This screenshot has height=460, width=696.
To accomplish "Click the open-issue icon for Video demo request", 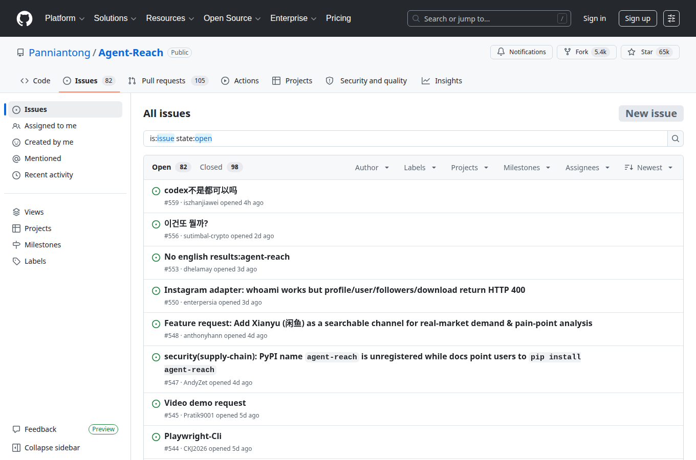I will pyautogui.click(x=156, y=404).
